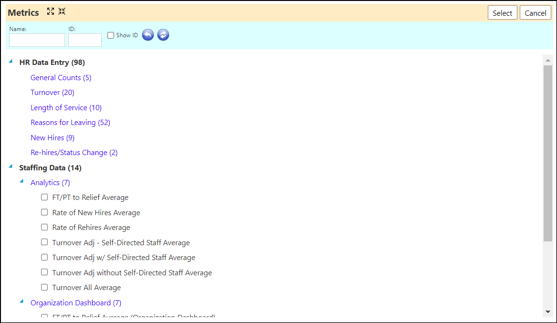Image resolution: width=557 pixels, height=323 pixels.
Task: Click the scrollbar down arrow
Action: [548, 312]
